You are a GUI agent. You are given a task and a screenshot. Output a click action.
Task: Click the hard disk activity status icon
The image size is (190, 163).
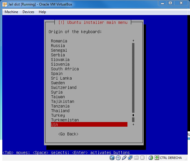pyautogui.click(x=112, y=158)
